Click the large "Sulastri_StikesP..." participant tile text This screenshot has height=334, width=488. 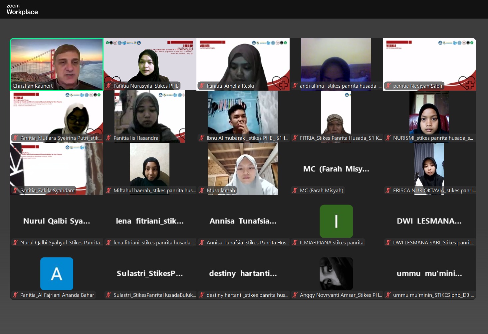pos(149,274)
